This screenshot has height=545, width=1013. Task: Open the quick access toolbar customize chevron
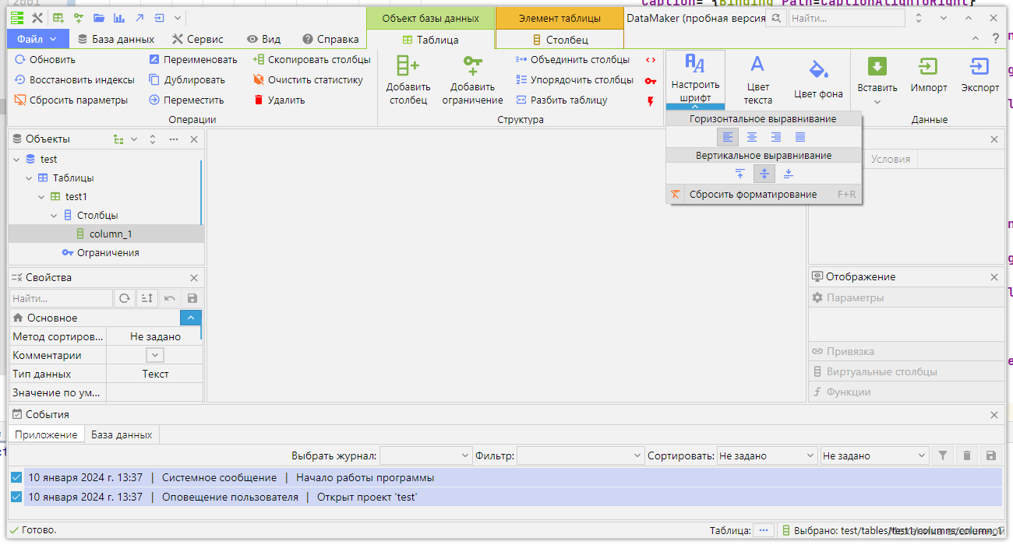(178, 18)
